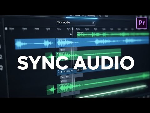Viewport: 150px width, 113px height.
Task: Click the "Sync Audio" title text
Action: point(63,22)
